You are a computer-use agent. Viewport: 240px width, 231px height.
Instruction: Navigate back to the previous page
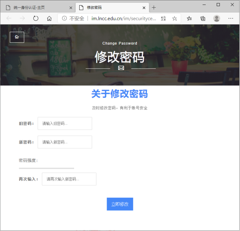pos(9,18)
